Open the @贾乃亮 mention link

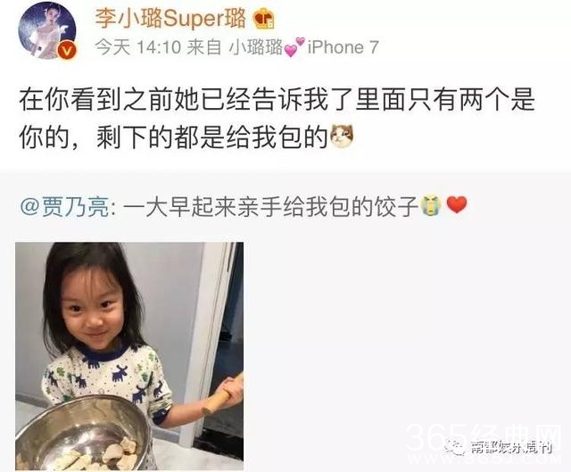[65, 206]
